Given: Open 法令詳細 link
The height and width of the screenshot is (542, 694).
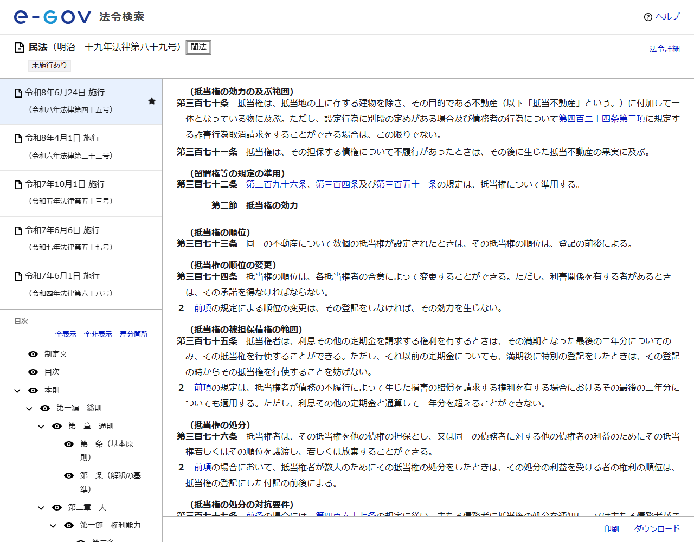Looking at the screenshot, I should pos(665,49).
